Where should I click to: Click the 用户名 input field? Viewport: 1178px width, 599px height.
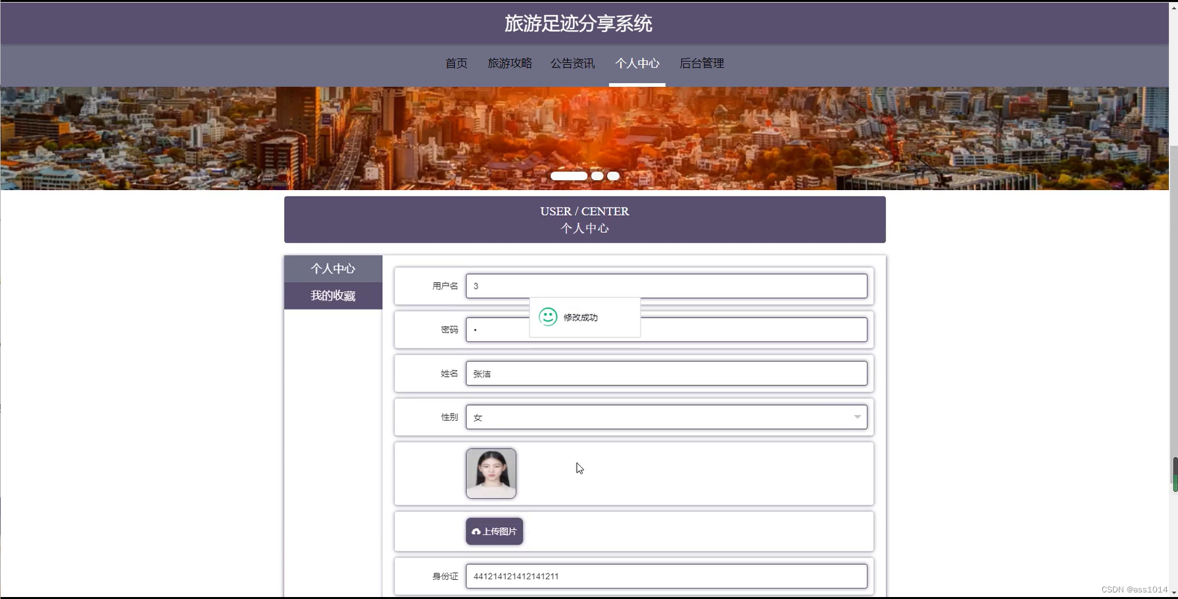pos(666,286)
